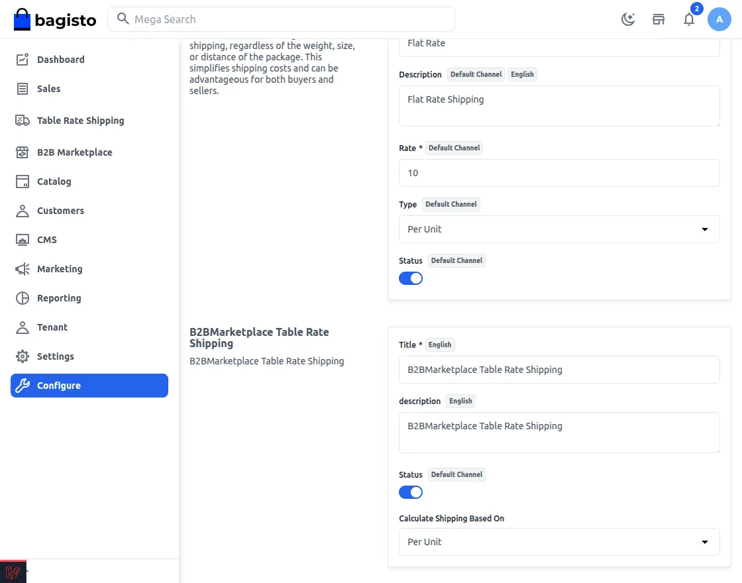The height and width of the screenshot is (583, 742).
Task: Toggle dark mode with the moon icon
Action: 627,19
